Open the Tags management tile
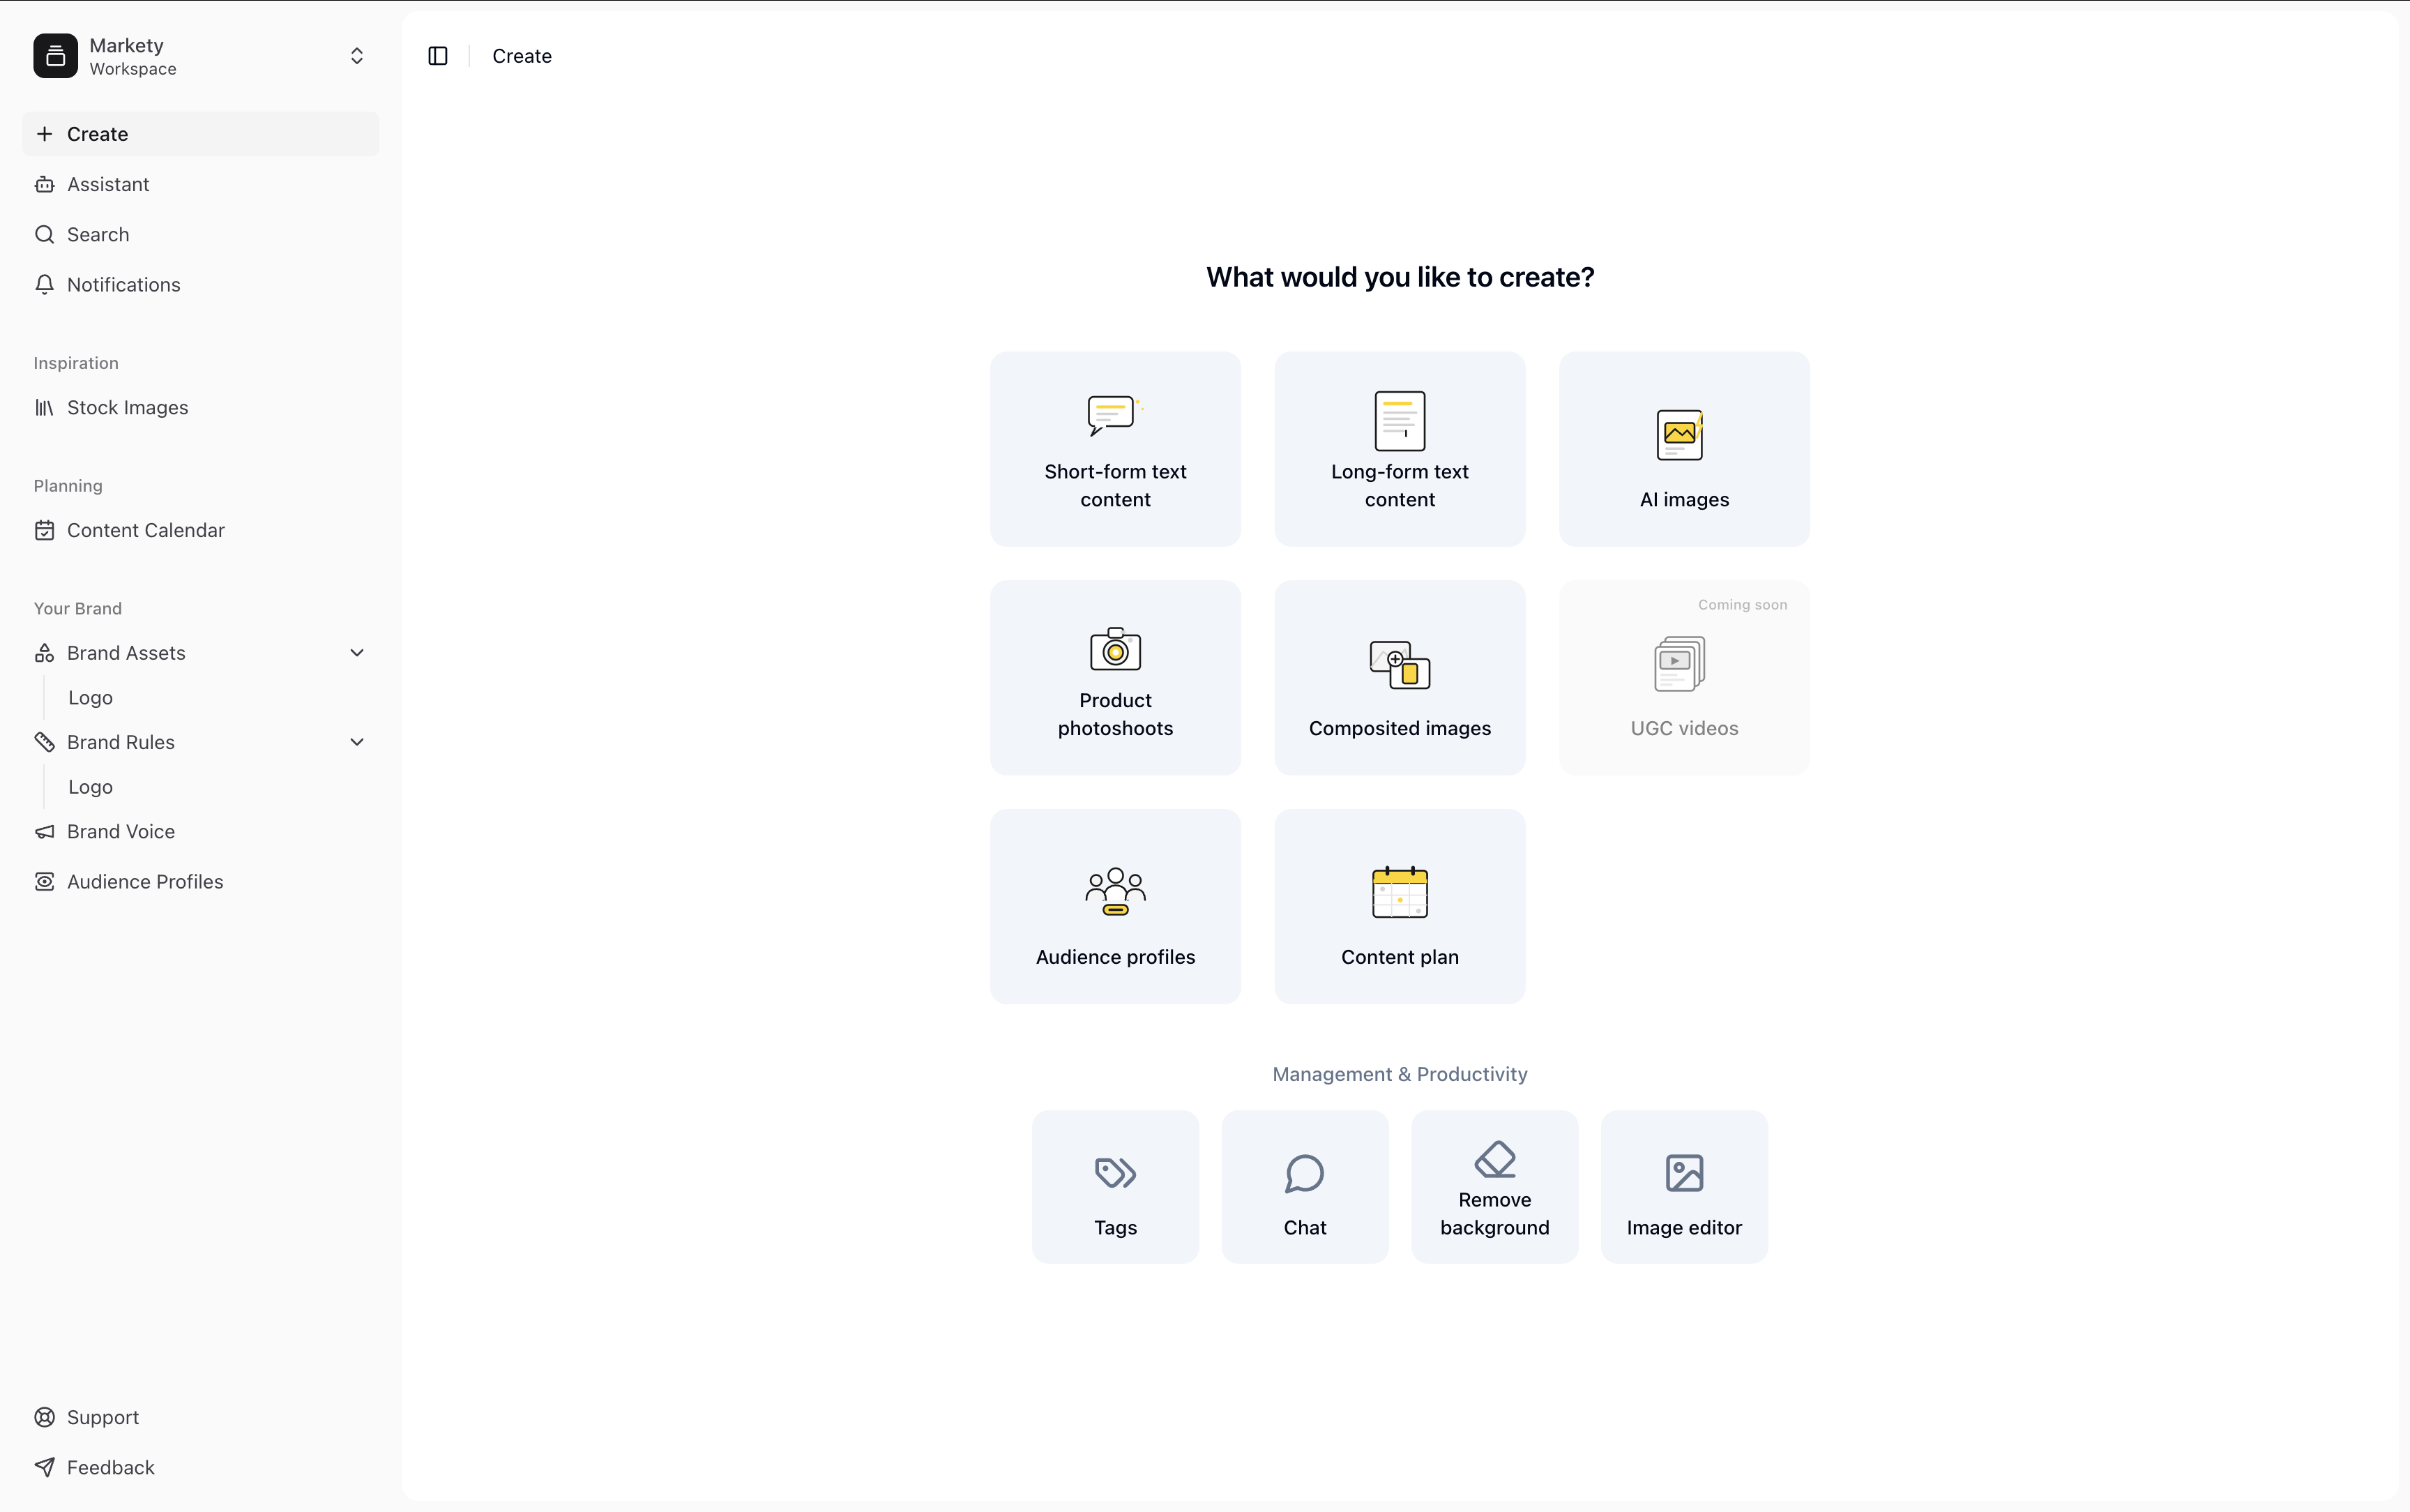The image size is (2410, 1512). click(x=1114, y=1187)
